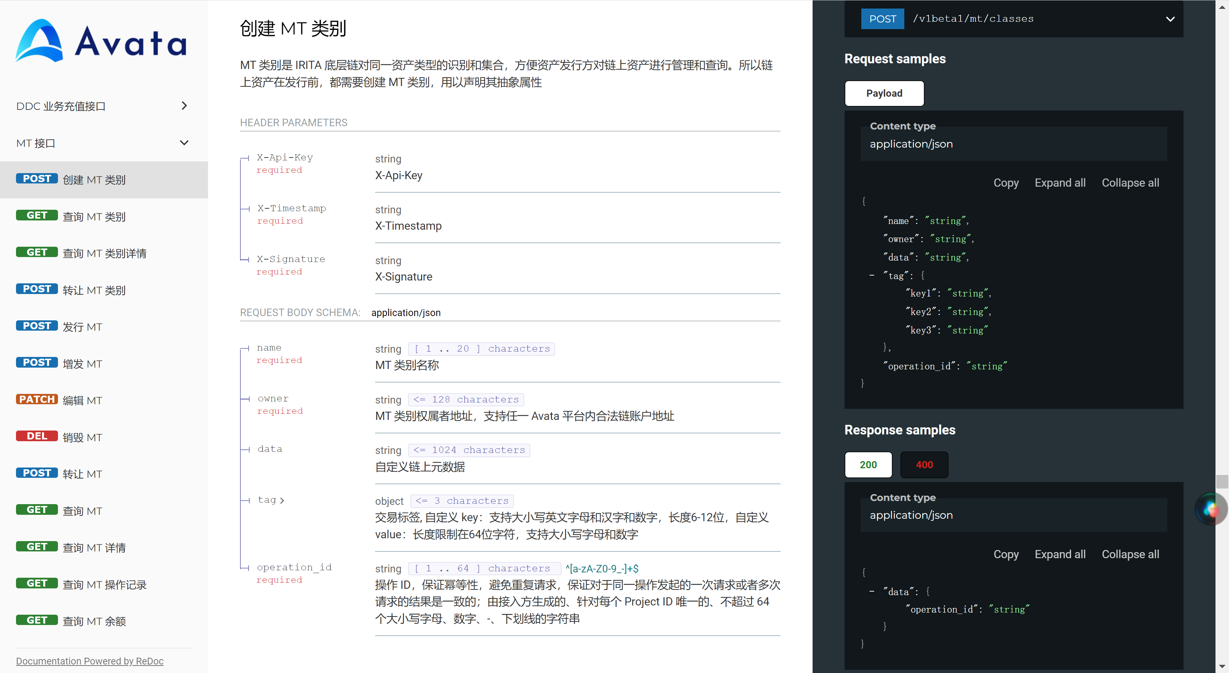The height and width of the screenshot is (673, 1229).
Task: Open the POST 转让 MT entry
Action: point(103,474)
